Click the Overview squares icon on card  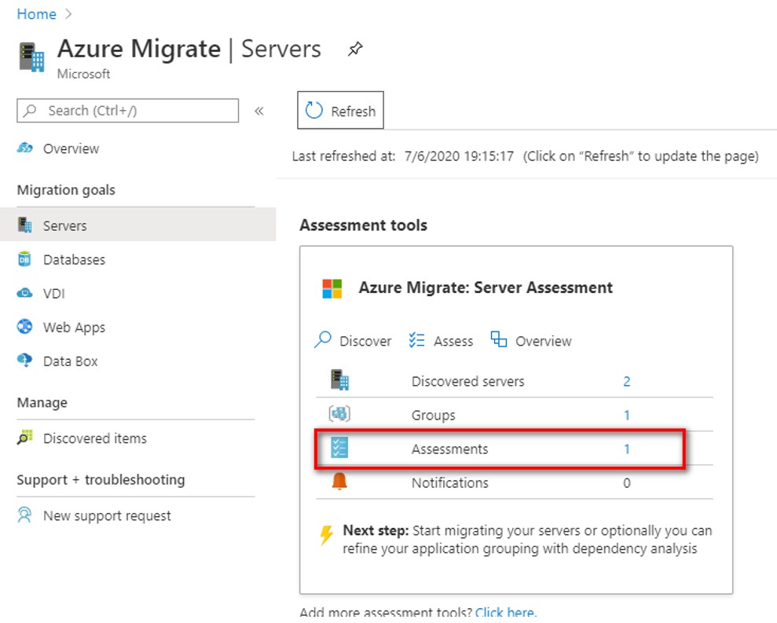tap(499, 339)
